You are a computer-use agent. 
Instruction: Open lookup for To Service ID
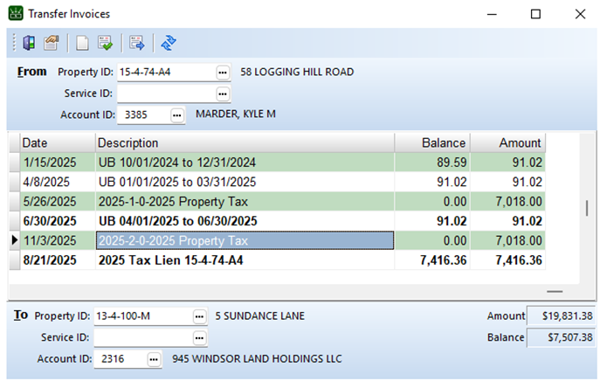[200, 337]
